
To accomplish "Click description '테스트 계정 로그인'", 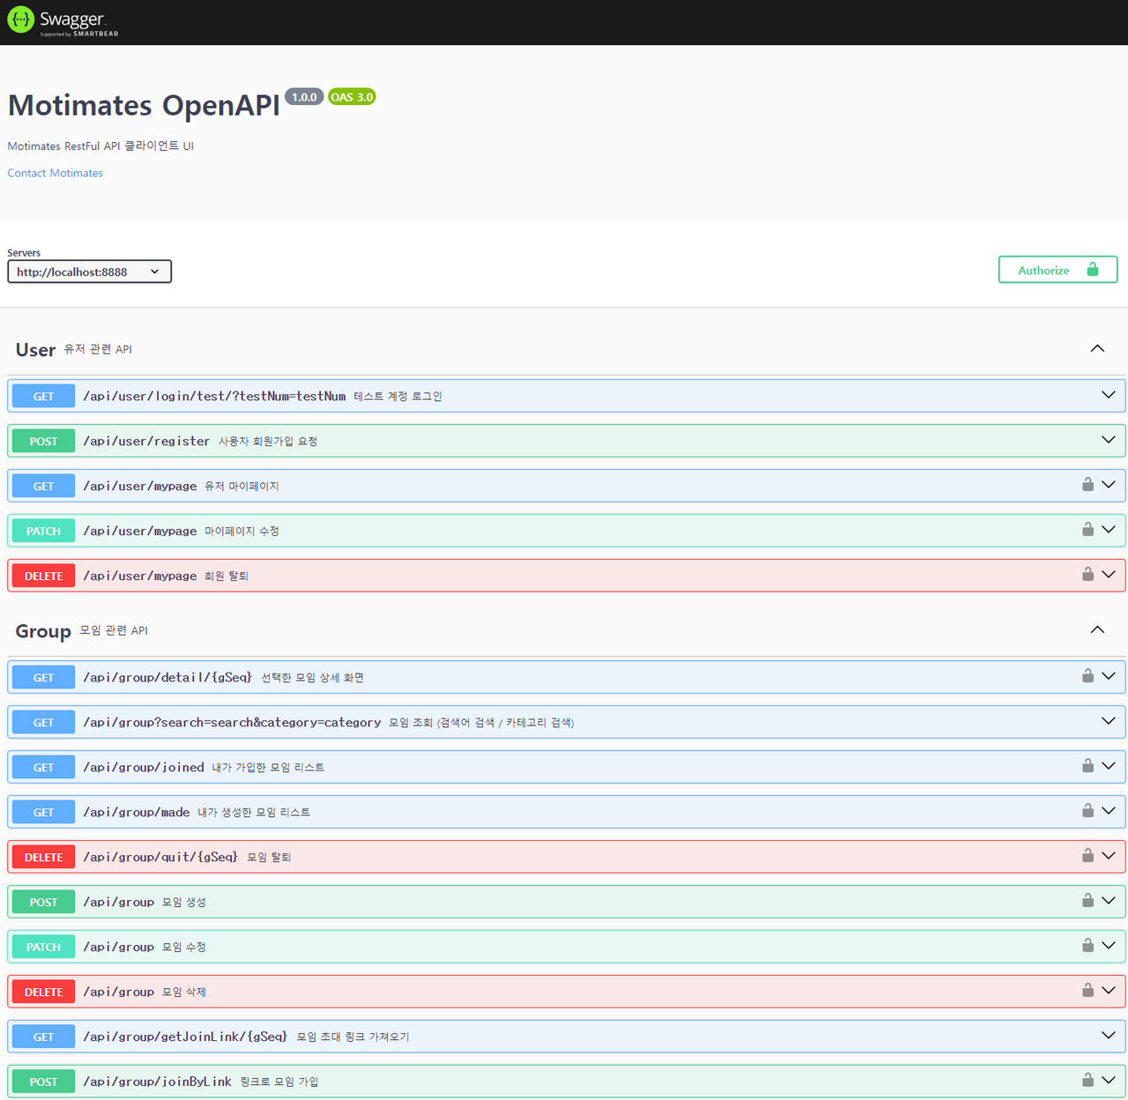I will 398,397.
